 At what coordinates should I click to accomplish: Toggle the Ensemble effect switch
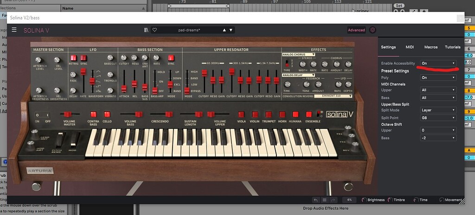pos(309,114)
